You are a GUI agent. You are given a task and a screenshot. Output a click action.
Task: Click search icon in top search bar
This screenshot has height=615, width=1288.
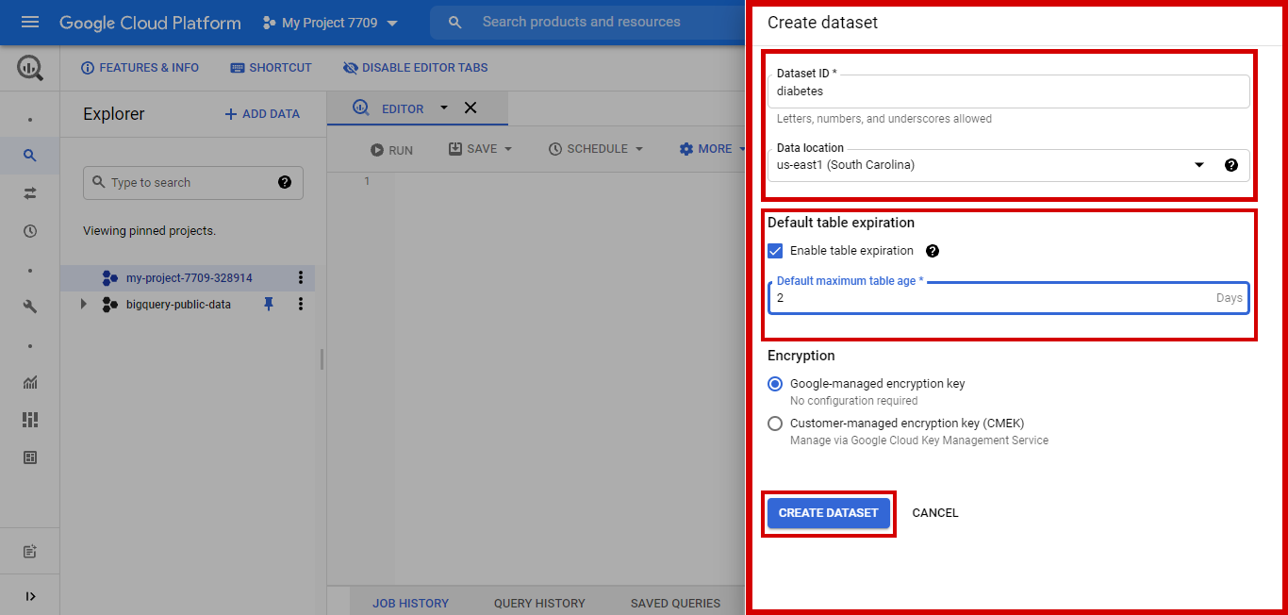coord(455,22)
